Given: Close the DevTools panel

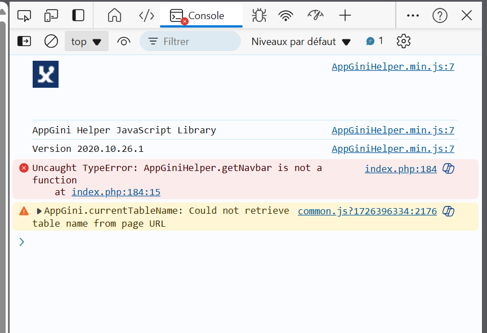Looking at the screenshot, I should coord(467,15).
